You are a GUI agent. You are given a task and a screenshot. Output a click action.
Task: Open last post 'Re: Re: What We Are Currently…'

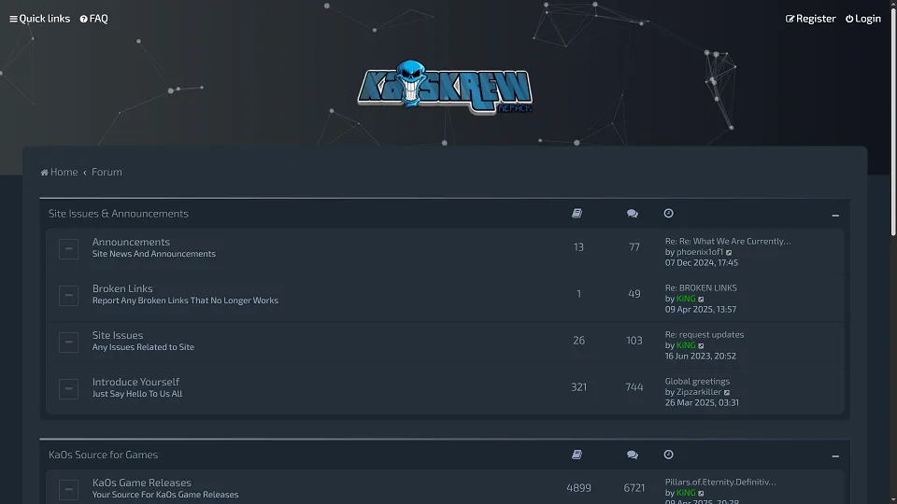click(x=728, y=241)
